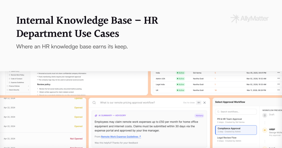Open more options for Admin USA row
Viewport: 282px width, 148px height.
pyautogui.click(x=278, y=78)
